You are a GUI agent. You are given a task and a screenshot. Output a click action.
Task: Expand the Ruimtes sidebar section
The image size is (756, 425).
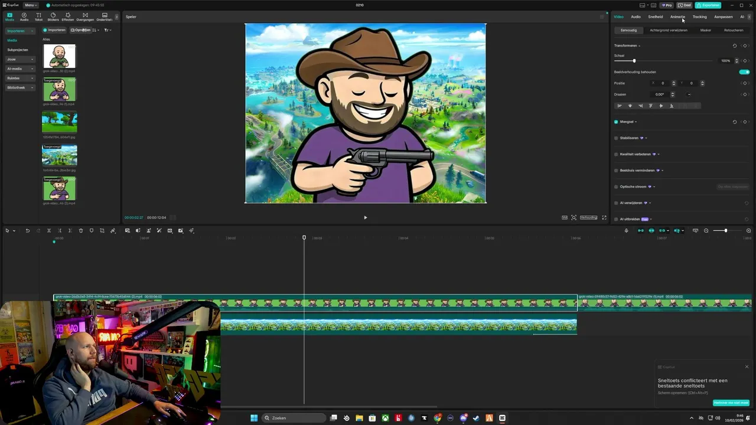point(19,78)
